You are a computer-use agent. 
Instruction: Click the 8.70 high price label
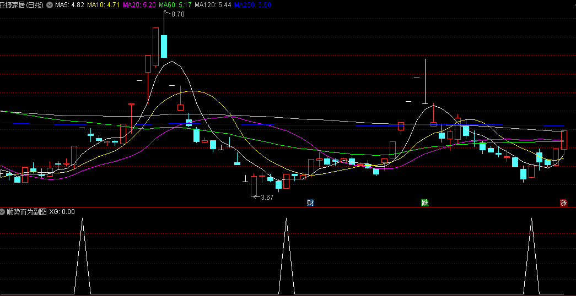pyautogui.click(x=177, y=14)
